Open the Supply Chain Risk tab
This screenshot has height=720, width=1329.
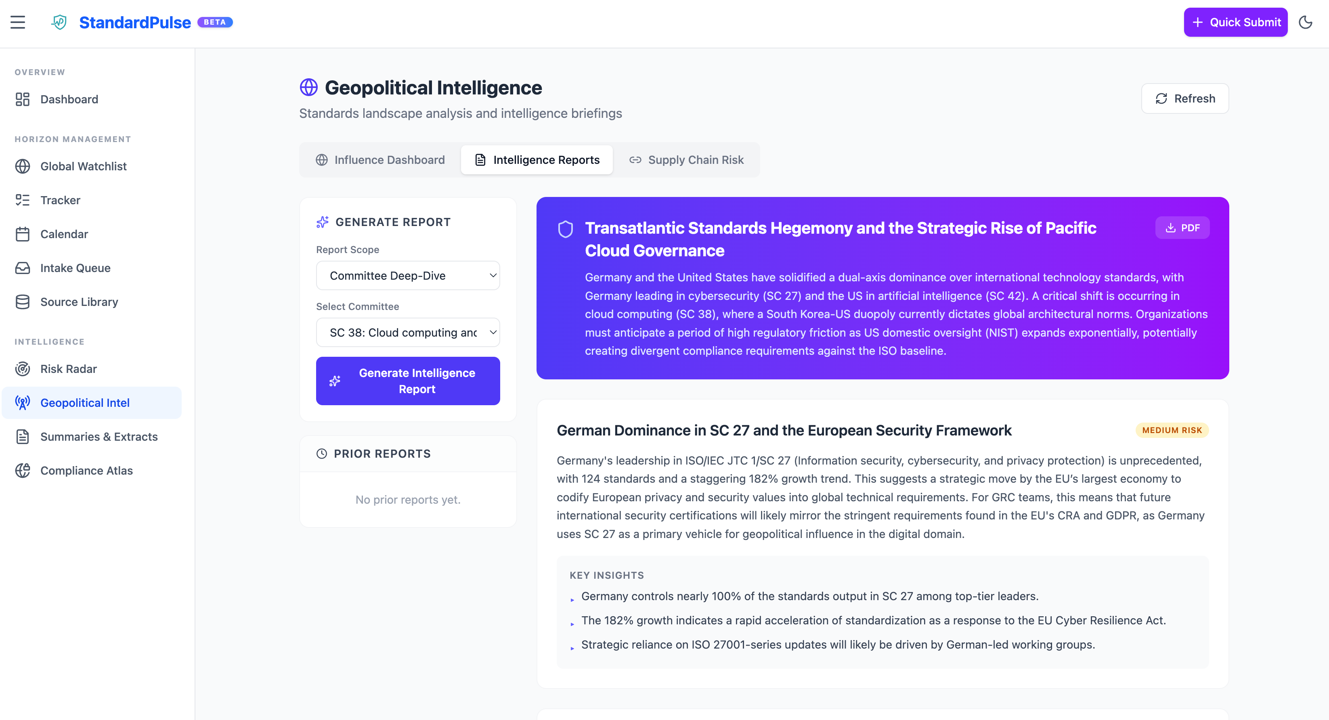(686, 160)
